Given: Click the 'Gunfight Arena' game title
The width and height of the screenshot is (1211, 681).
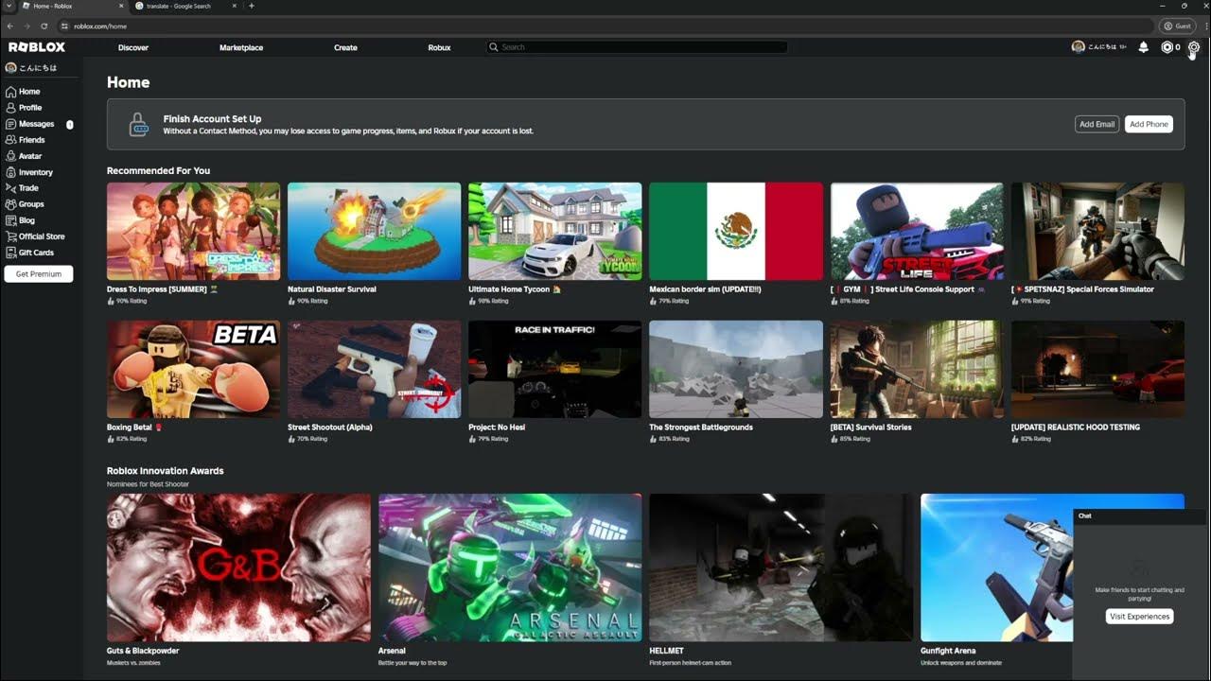Looking at the screenshot, I should coord(948,651).
